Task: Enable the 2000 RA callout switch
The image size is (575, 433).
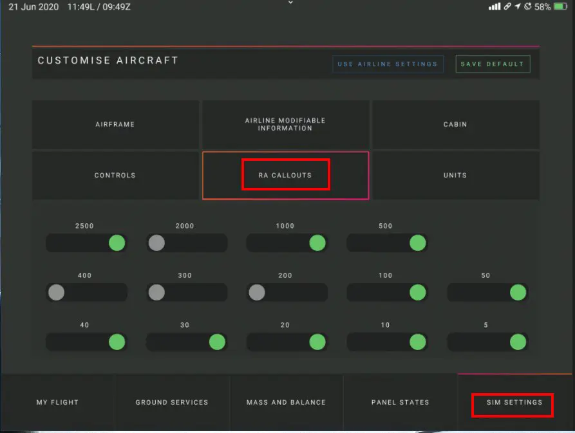Action: 187,243
